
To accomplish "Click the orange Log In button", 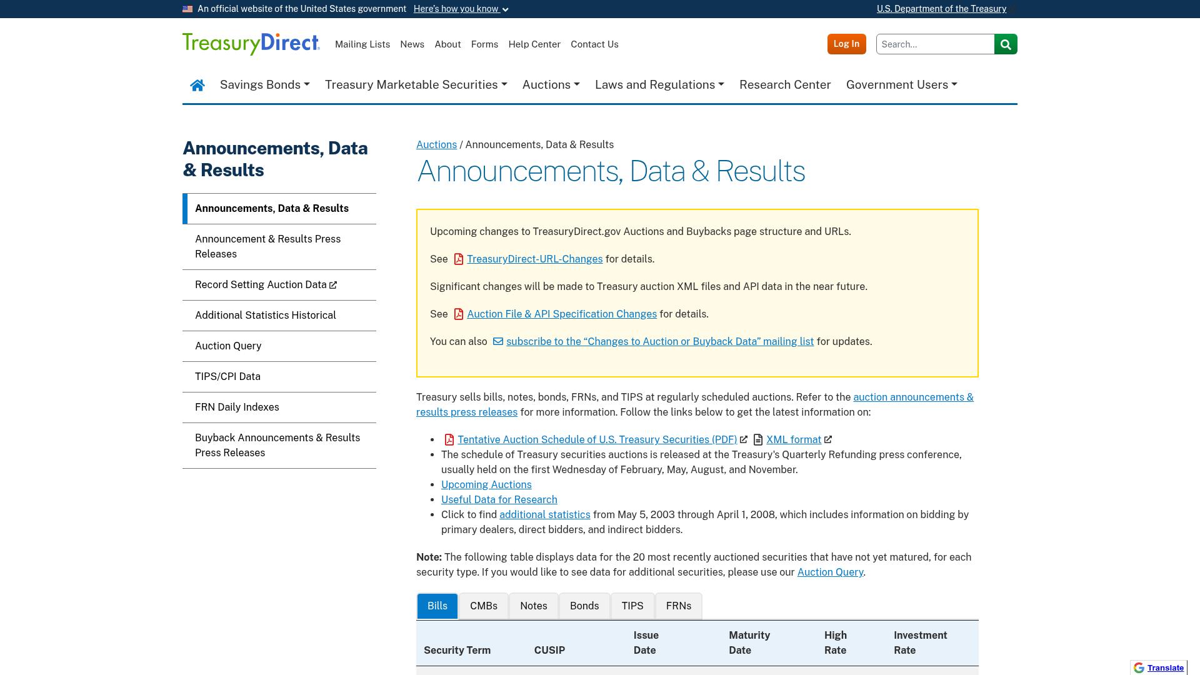I will (847, 44).
